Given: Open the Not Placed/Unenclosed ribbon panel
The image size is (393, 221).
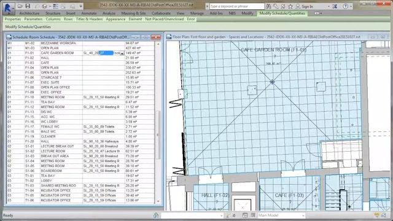Looking at the screenshot, I should click(165, 19).
